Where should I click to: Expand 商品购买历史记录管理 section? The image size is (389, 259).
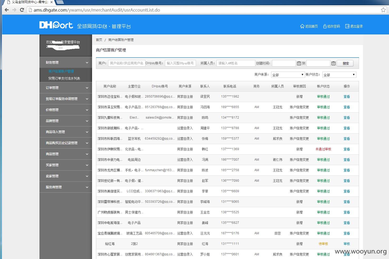point(66,143)
